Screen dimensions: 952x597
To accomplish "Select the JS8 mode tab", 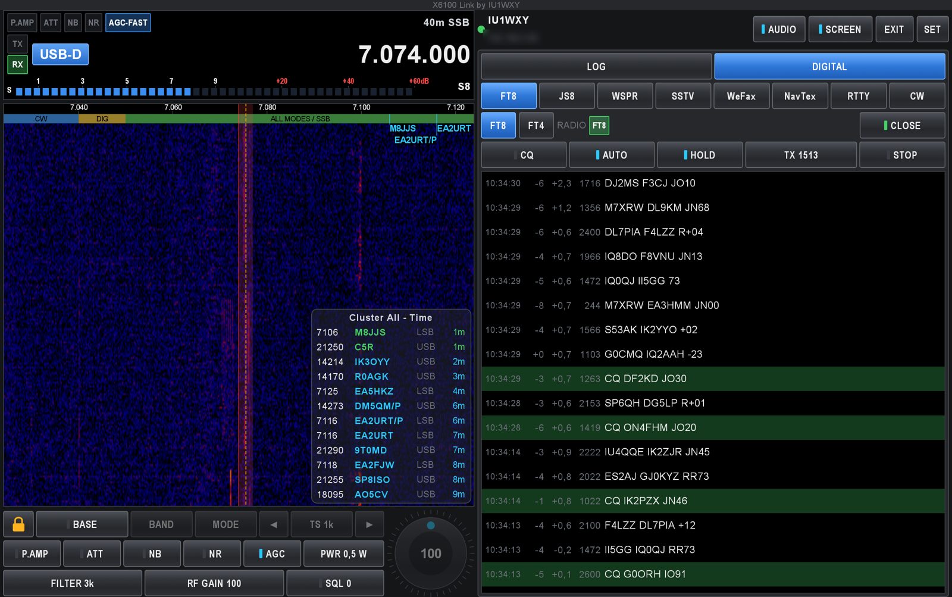I will pos(566,96).
